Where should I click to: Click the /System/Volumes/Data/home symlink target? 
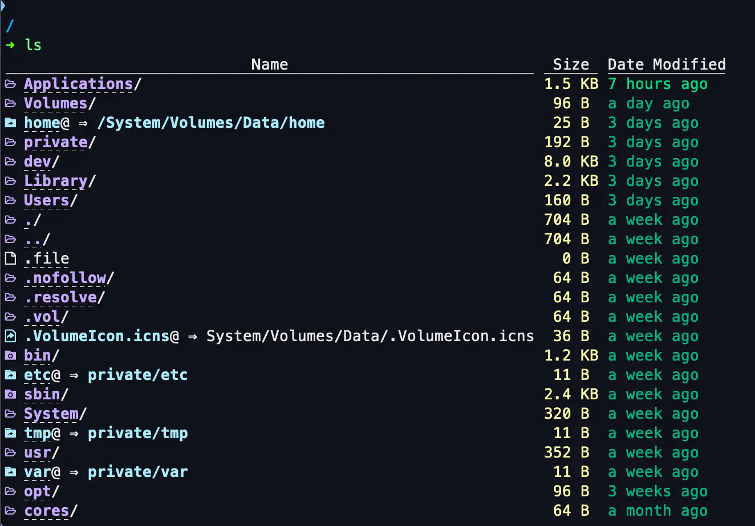[x=210, y=123]
